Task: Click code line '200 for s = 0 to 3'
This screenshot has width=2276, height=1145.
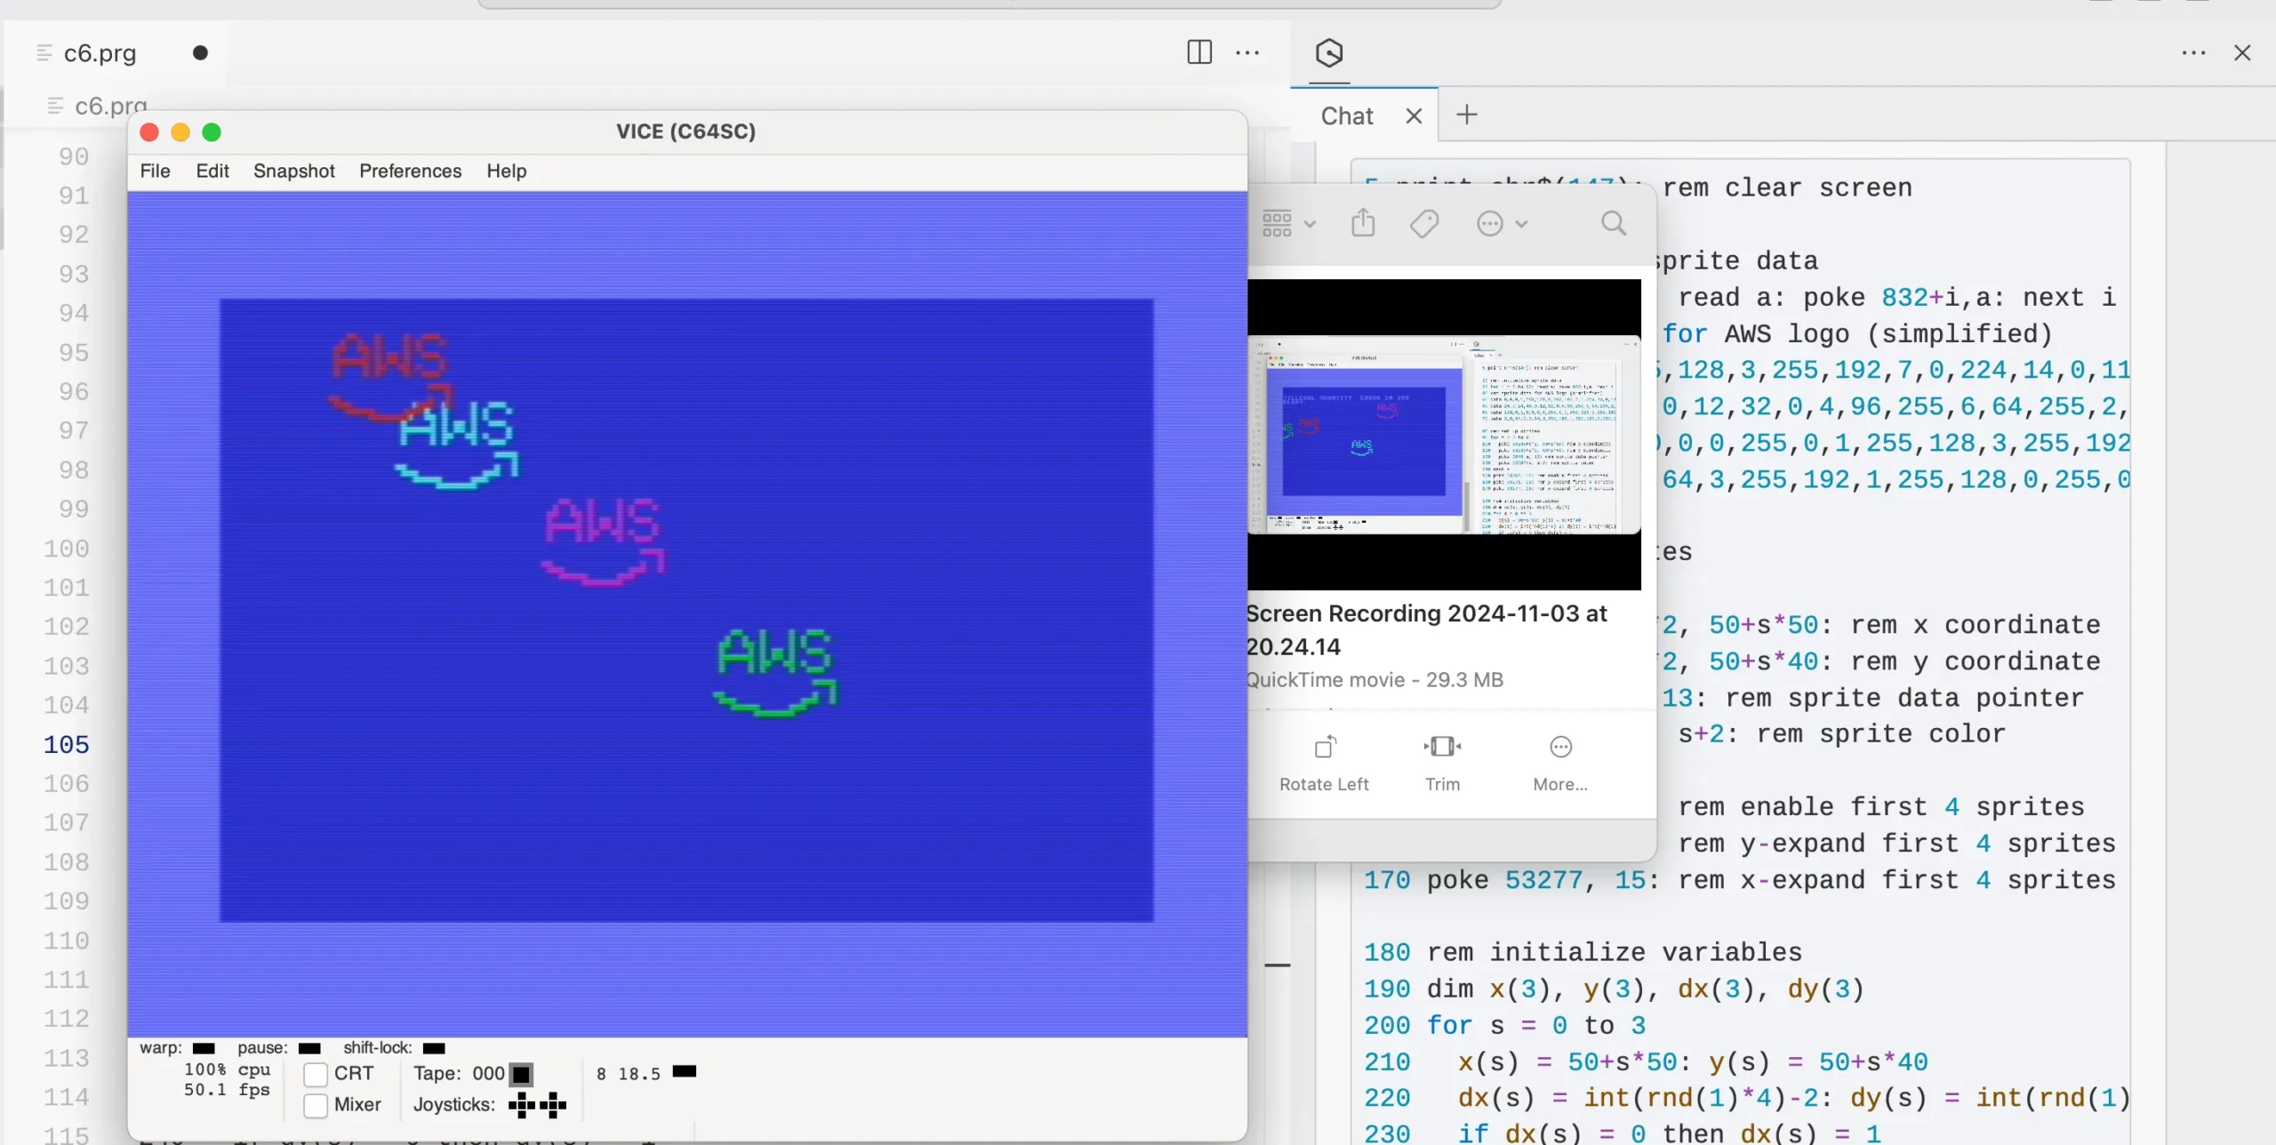Action: [1504, 1026]
